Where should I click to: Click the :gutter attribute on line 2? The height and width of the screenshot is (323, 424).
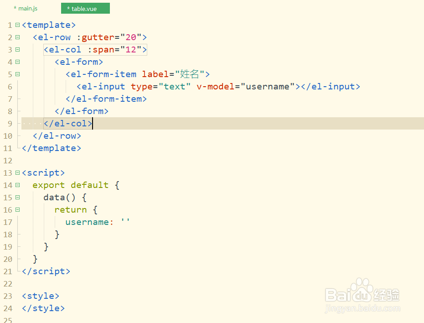tap(95, 37)
